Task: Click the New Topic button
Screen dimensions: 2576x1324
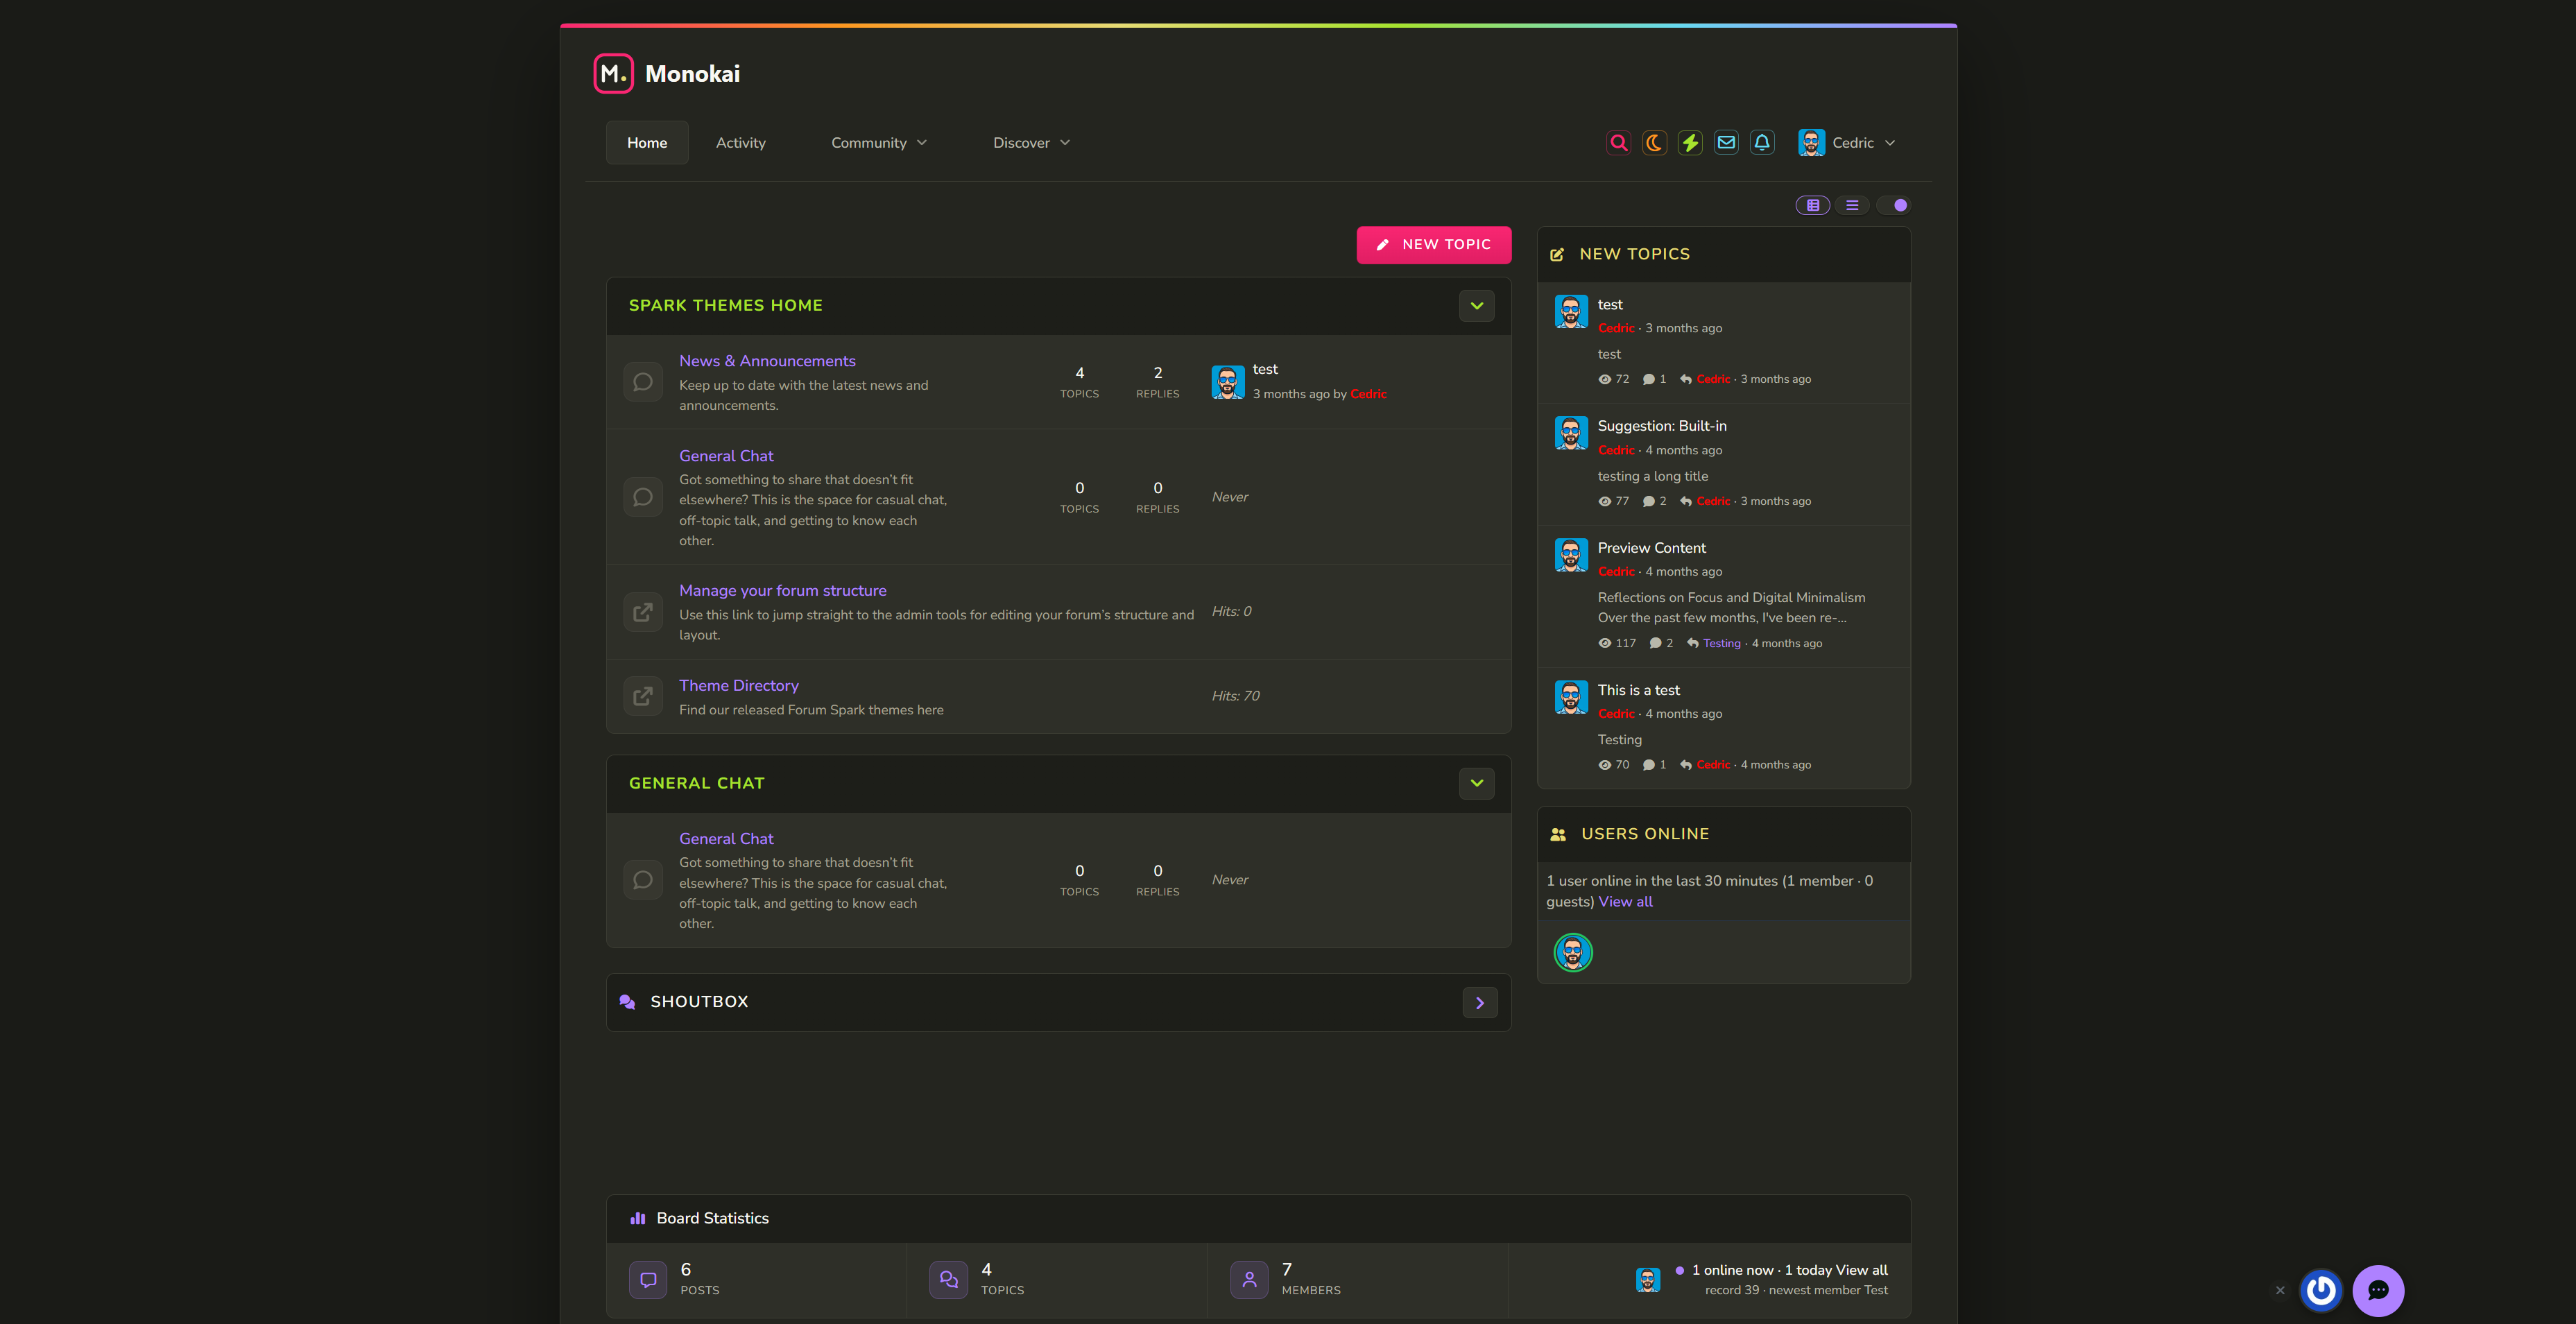Action: pyautogui.click(x=1434, y=245)
